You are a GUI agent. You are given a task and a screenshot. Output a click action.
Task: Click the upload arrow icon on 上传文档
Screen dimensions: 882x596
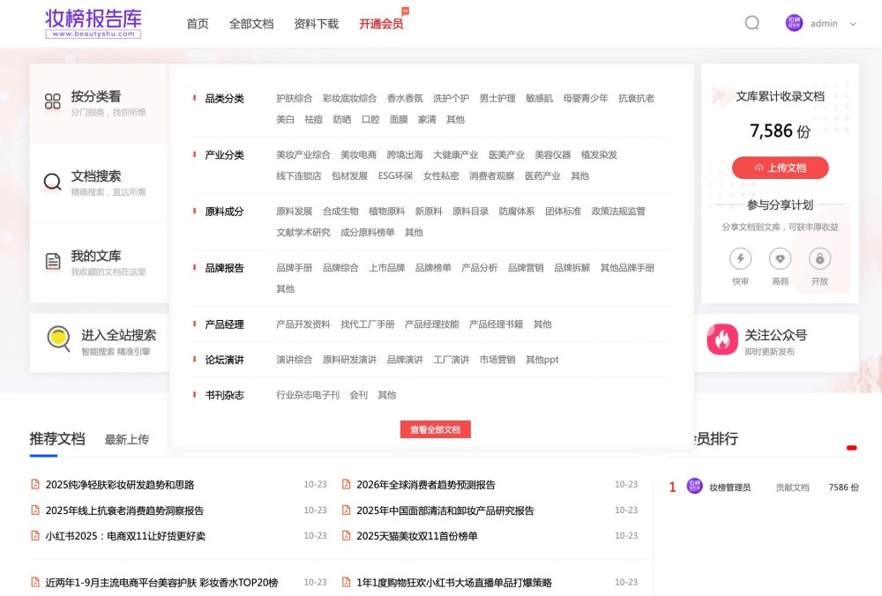pyautogui.click(x=758, y=168)
